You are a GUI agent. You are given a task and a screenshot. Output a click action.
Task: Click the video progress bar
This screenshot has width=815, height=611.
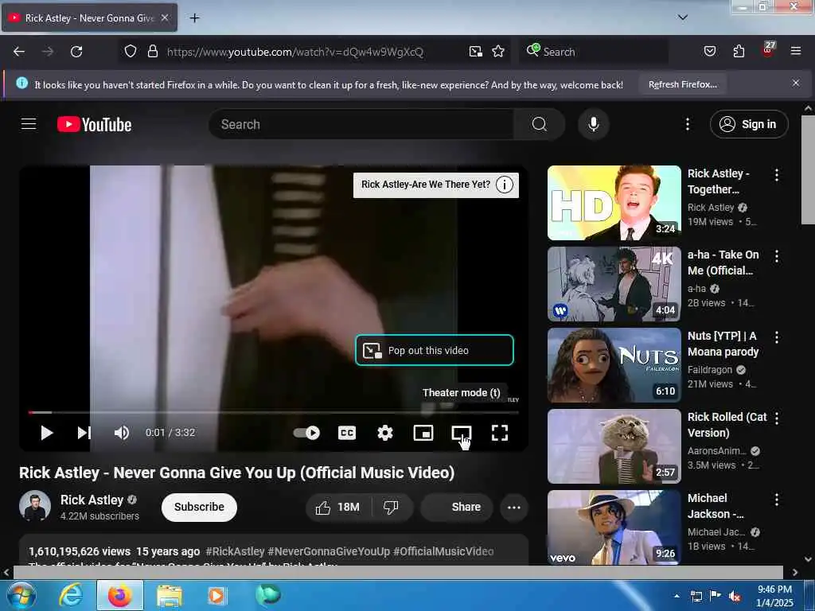(274, 413)
